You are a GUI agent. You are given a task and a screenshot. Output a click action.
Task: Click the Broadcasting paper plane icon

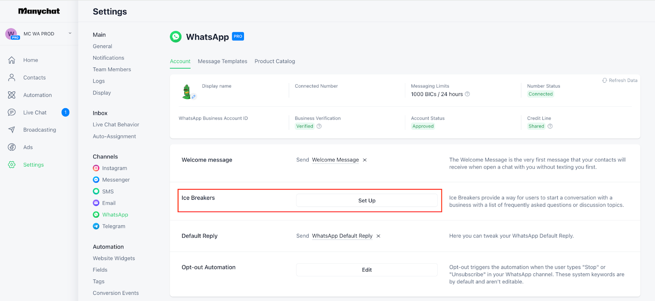11,130
